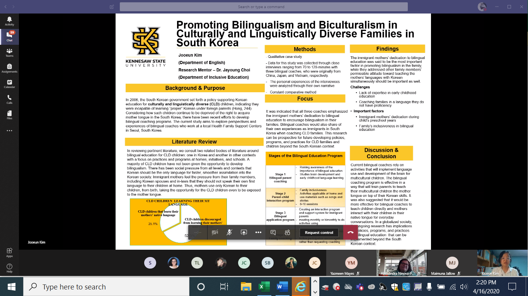The width and height of the screenshot is (528, 296).
Task: Show hidden system tray icons
Action: [315, 287]
